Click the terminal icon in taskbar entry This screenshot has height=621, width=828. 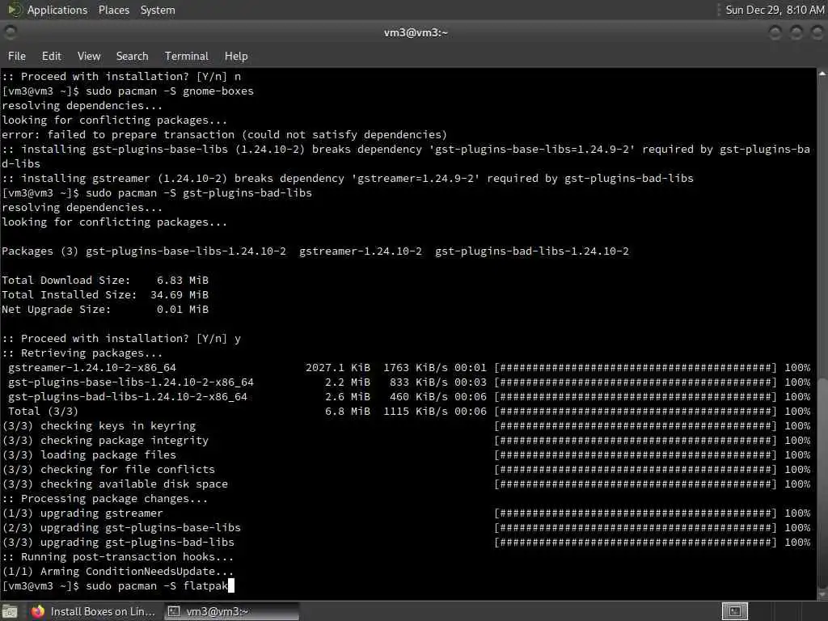click(x=174, y=611)
